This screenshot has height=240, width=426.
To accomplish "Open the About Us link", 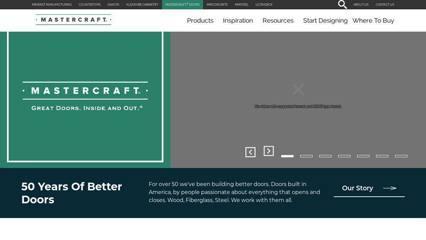I will (361, 5).
